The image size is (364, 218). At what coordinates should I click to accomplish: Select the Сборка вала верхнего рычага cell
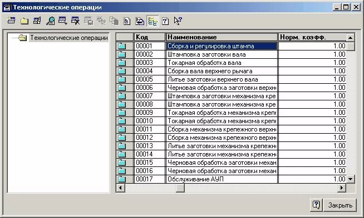click(x=222, y=71)
